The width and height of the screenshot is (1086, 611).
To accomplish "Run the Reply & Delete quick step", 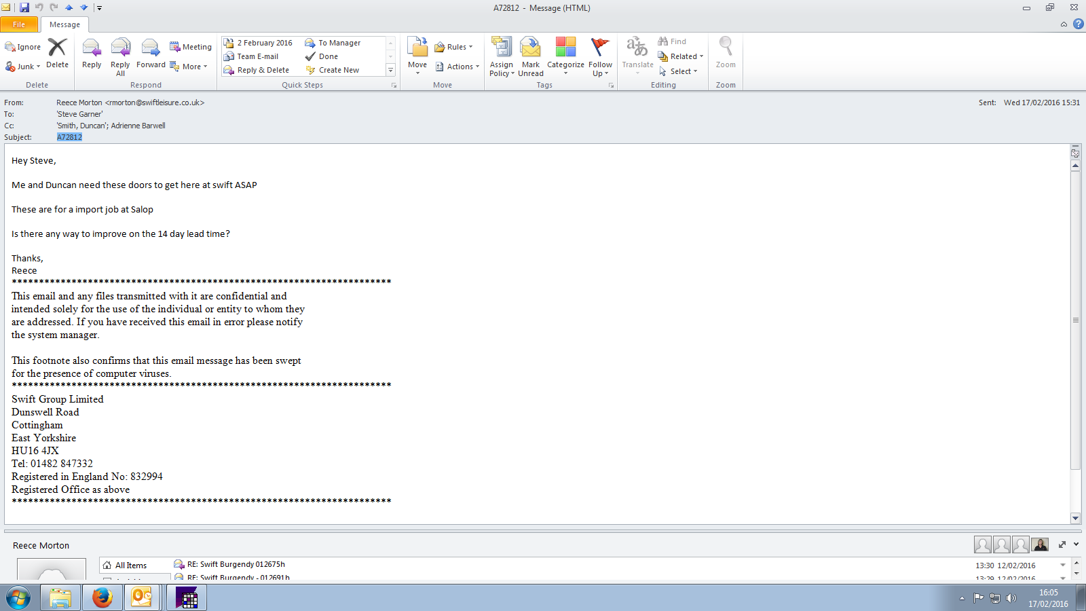I will point(257,70).
